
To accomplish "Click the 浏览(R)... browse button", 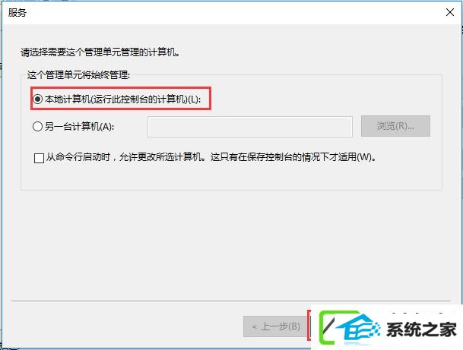I will click(x=395, y=126).
